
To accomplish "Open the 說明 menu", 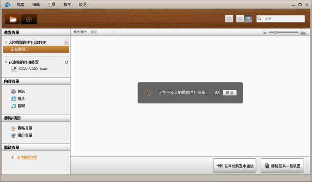I will [x=82, y=4].
